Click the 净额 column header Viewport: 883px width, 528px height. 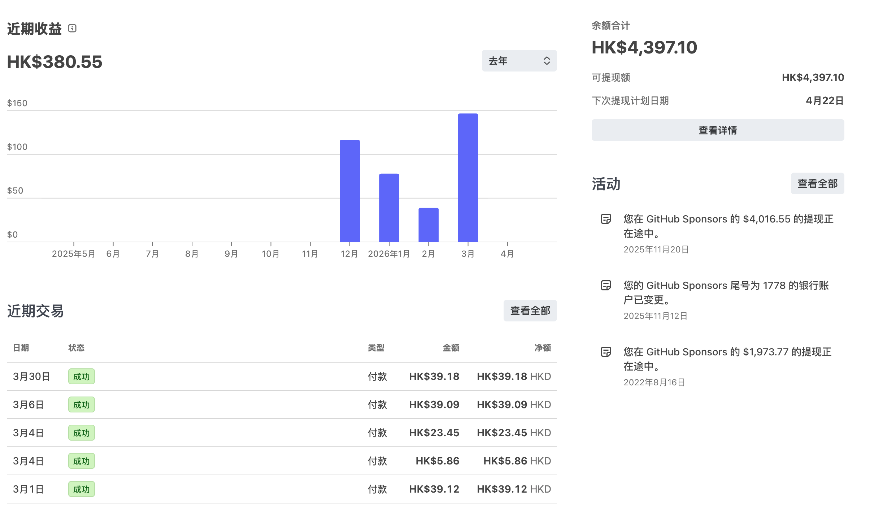542,347
